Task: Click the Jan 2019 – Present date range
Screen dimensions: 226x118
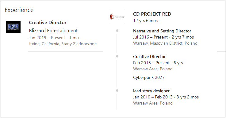Action: [x=47, y=38]
